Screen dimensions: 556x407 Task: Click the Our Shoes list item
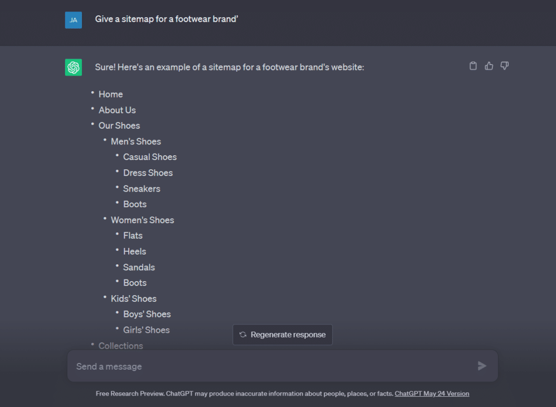click(x=119, y=126)
